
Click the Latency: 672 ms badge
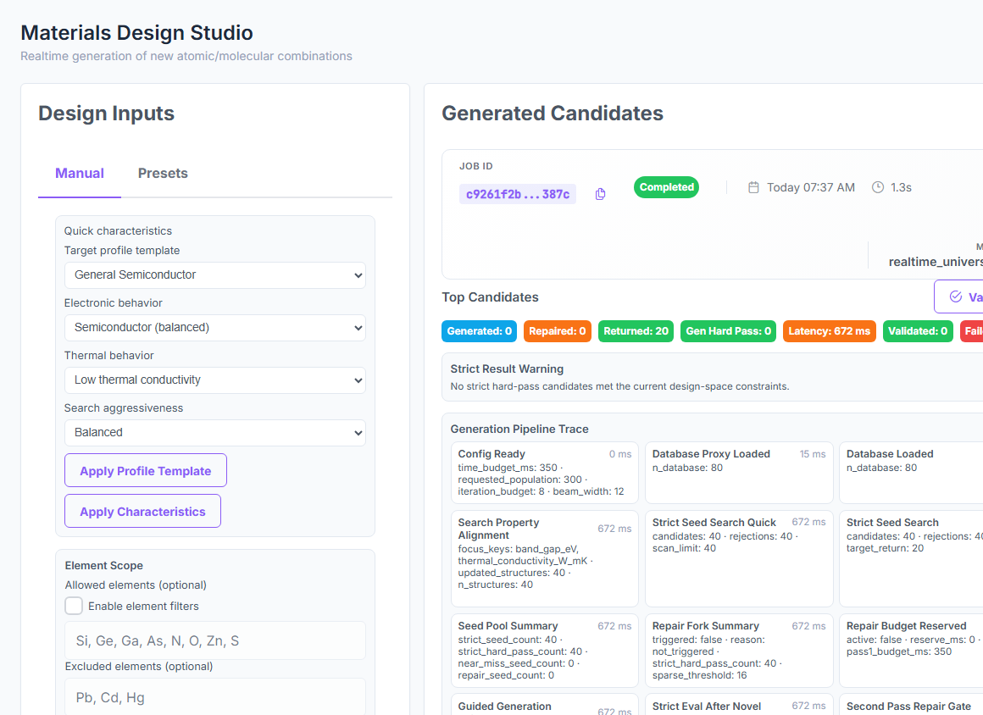click(829, 331)
